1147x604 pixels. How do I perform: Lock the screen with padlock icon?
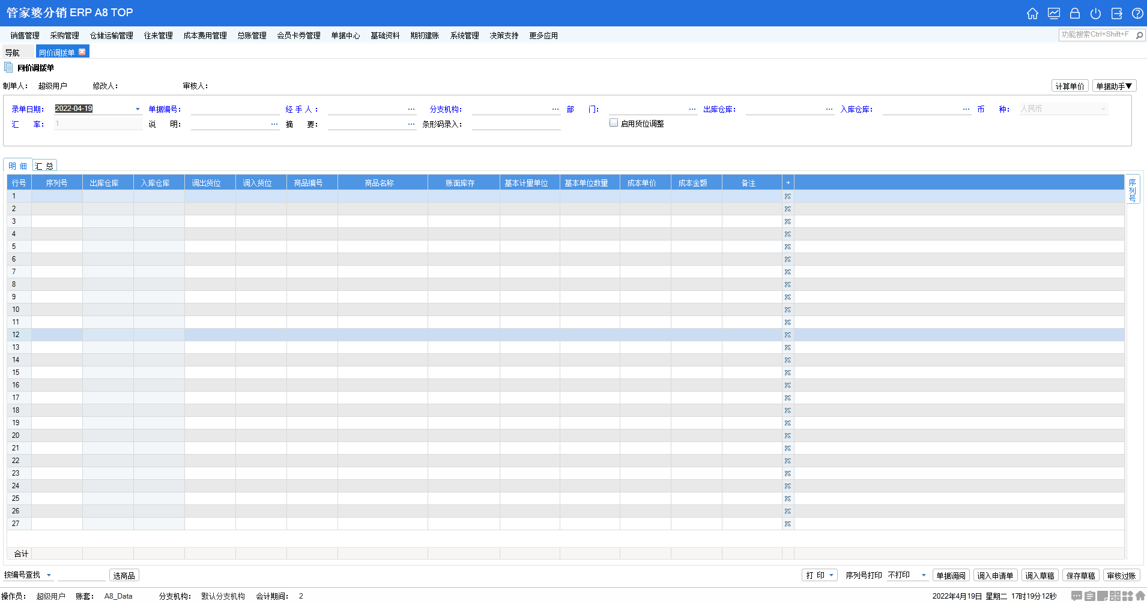(1075, 13)
